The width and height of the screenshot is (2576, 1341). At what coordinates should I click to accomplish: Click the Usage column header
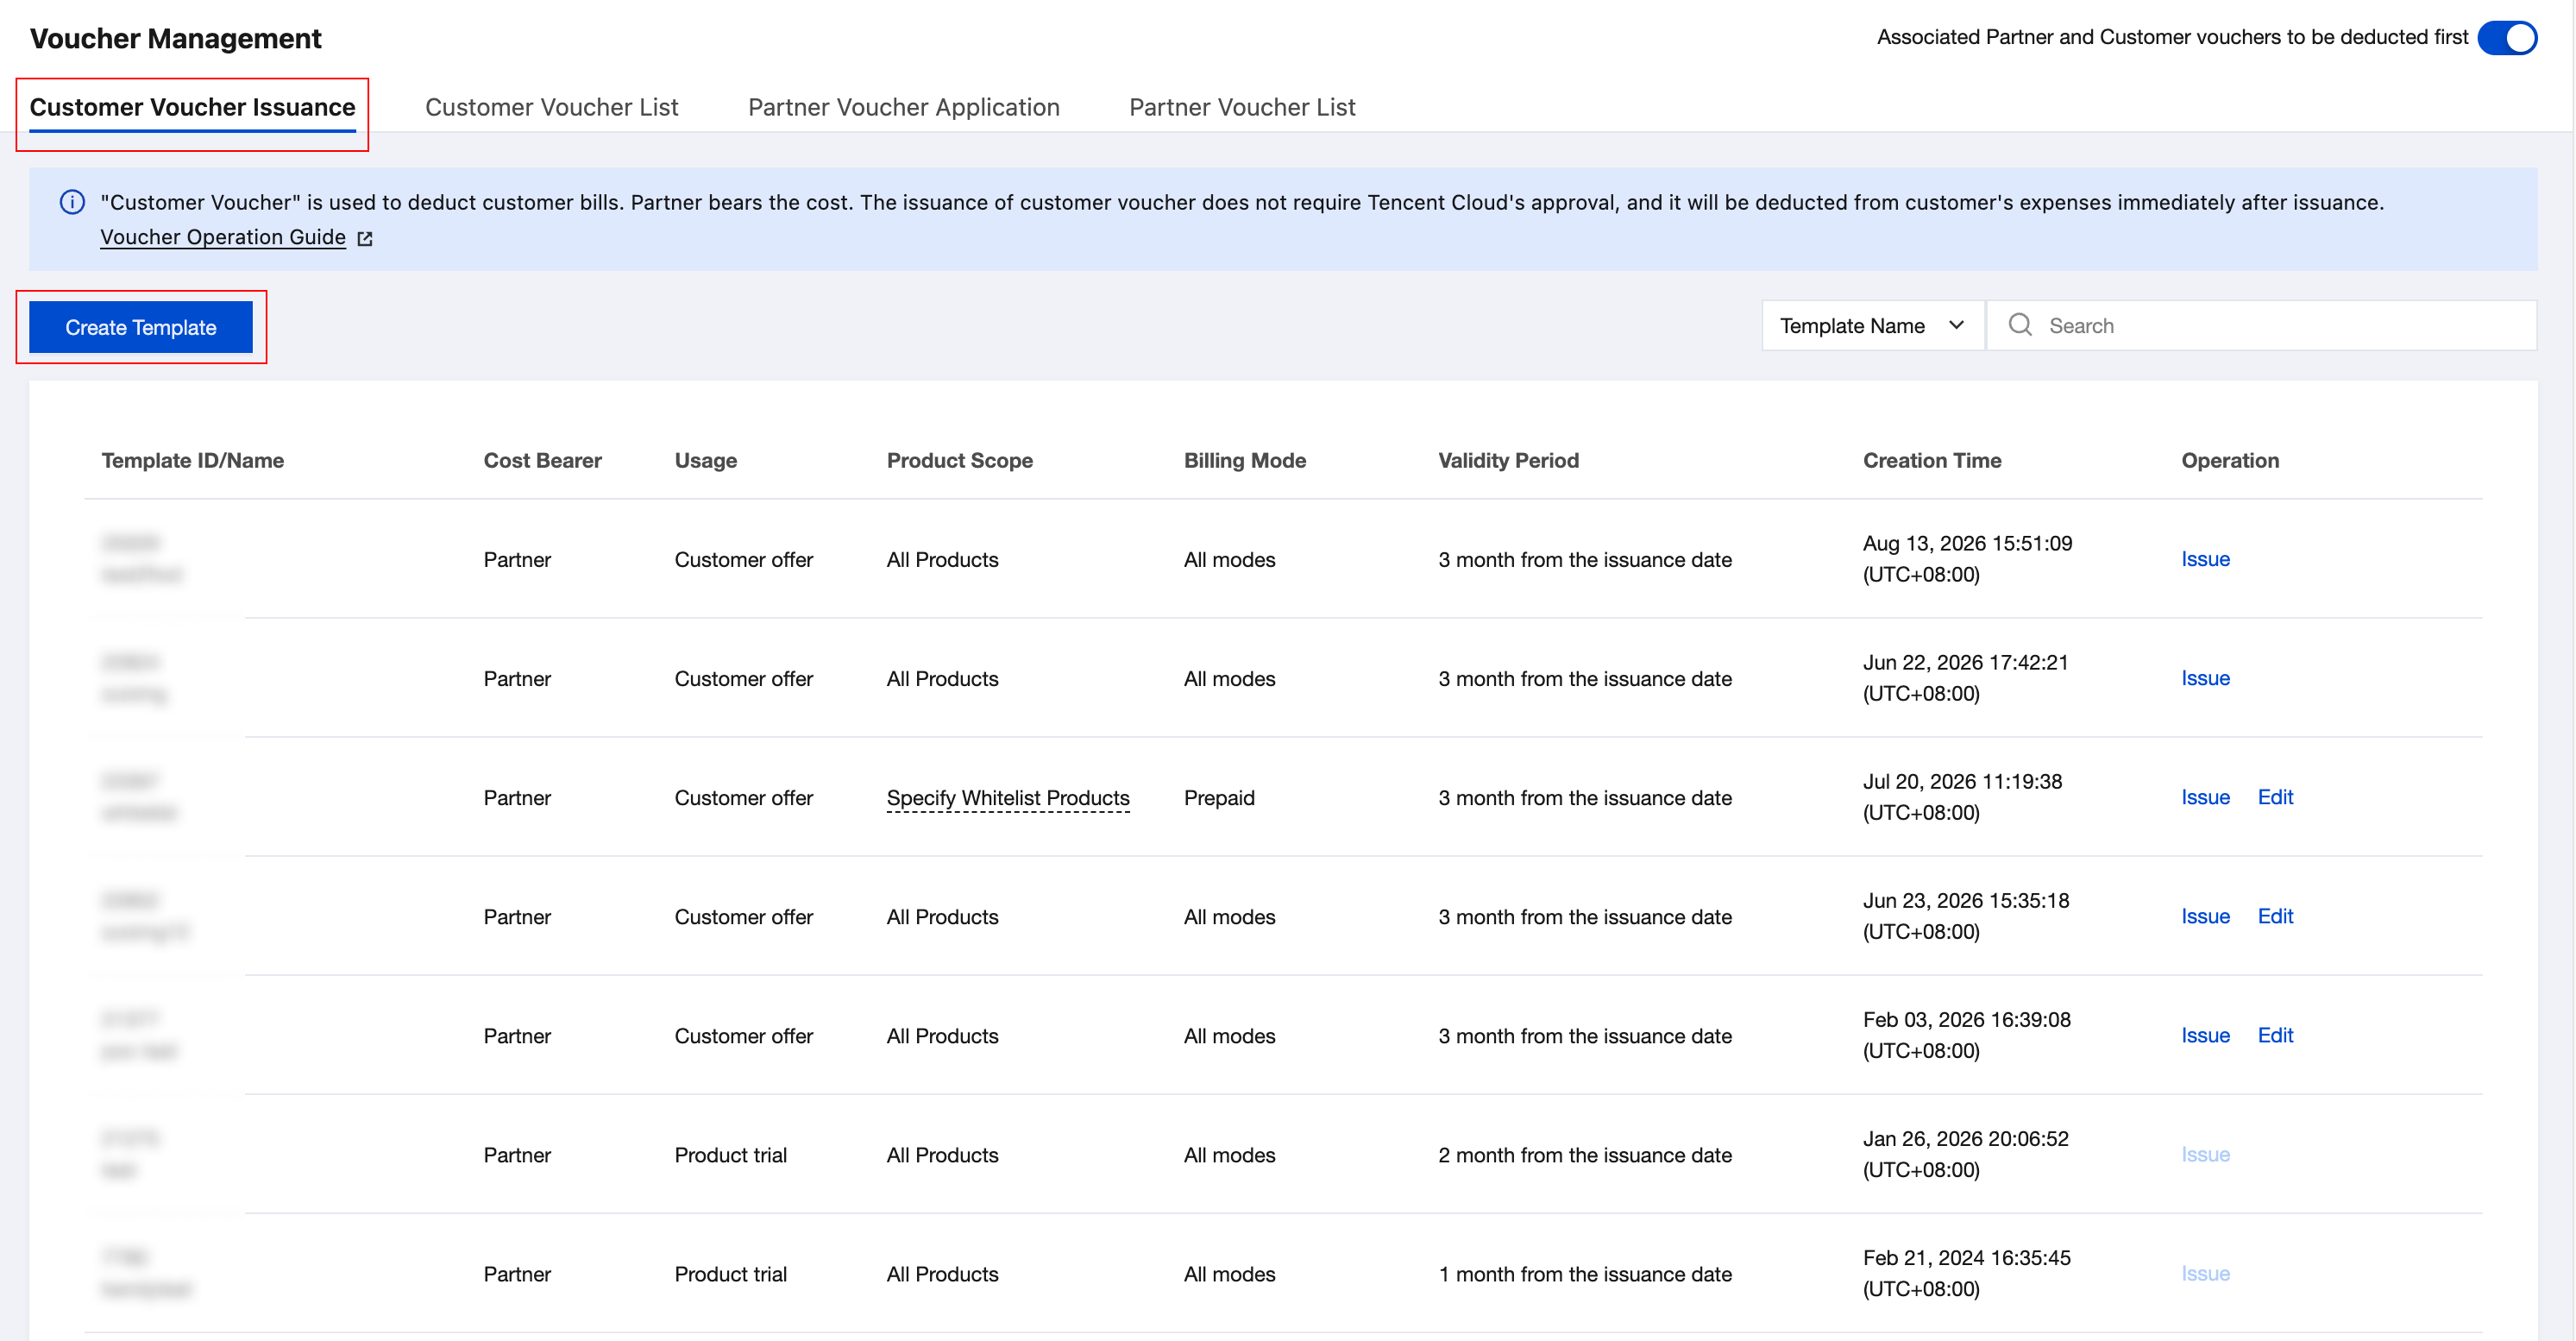[705, 460]
